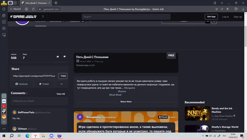This screenshot has height=139, width=247.
Task: Click the Joey Drew Studios author link
Action: click(x=223, y=116)
